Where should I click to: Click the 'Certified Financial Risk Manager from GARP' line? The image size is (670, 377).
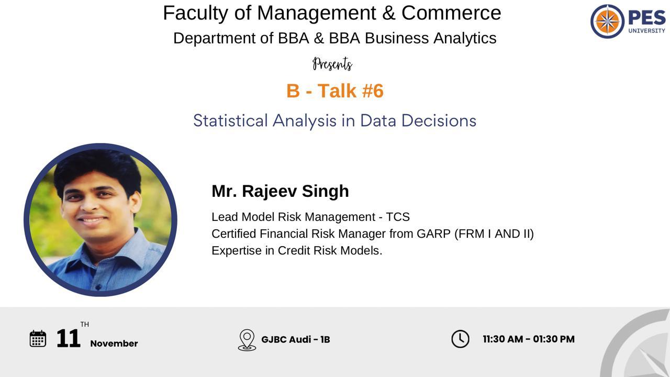[373, 234]
